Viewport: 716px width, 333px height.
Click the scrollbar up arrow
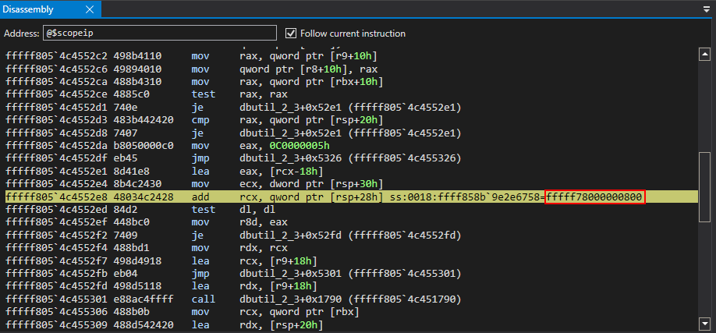pyautogui.click(x=705, y=53)
